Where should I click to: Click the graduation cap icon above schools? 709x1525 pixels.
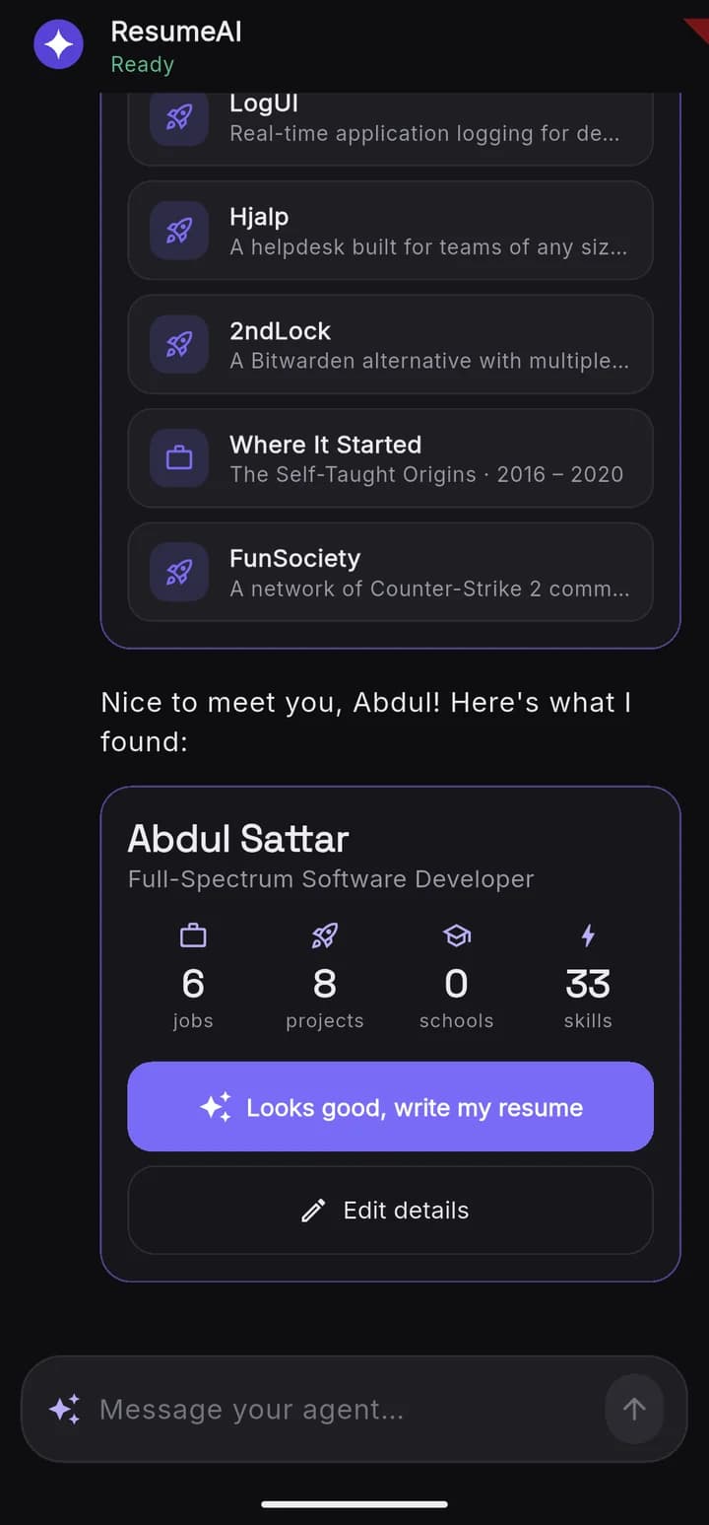(457, 935)
